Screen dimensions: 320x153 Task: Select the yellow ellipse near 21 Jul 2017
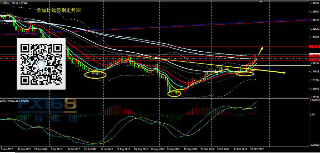click(x=95, y=75)
